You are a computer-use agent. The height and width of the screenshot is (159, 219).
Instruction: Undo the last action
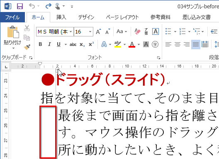pos(32,6)
